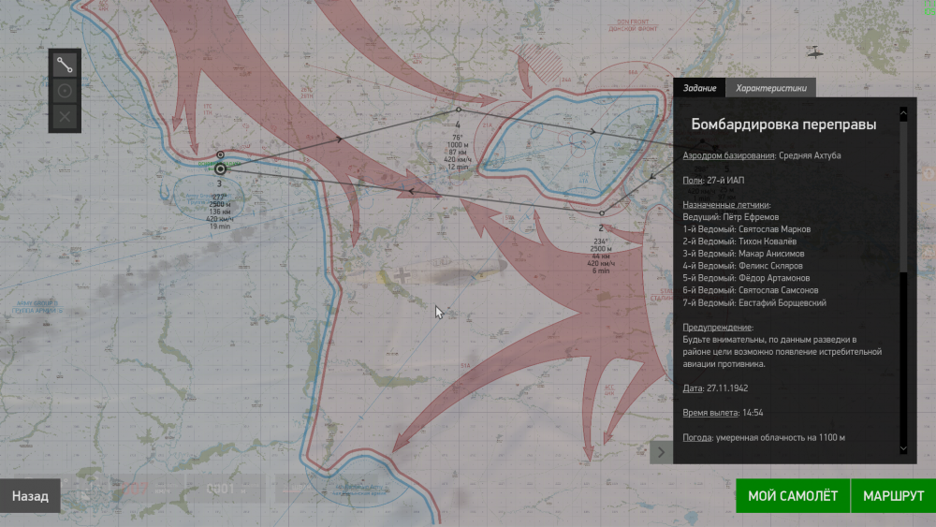The width and height of the screenshot is (936, 527).
Task: Click the X delete waypoint tool
Action: 65,117
